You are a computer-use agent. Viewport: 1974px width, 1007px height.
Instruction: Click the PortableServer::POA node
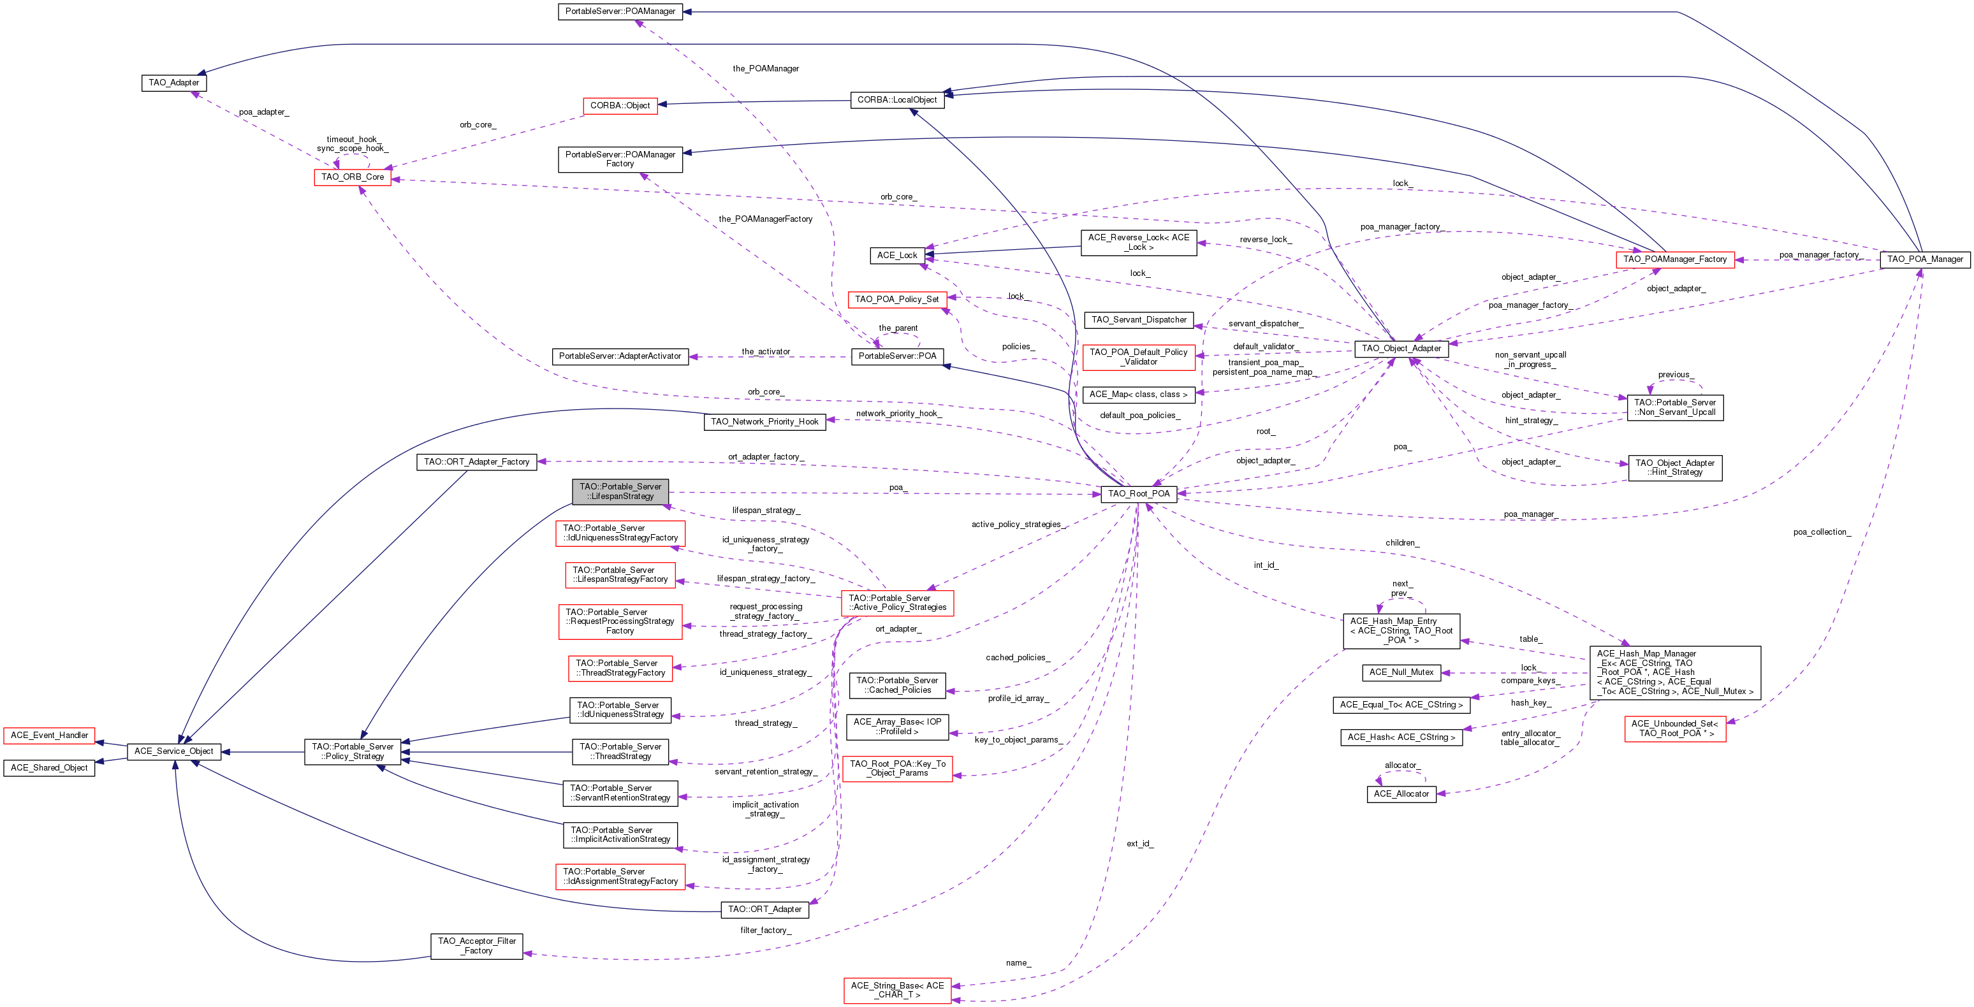(896, 356)
